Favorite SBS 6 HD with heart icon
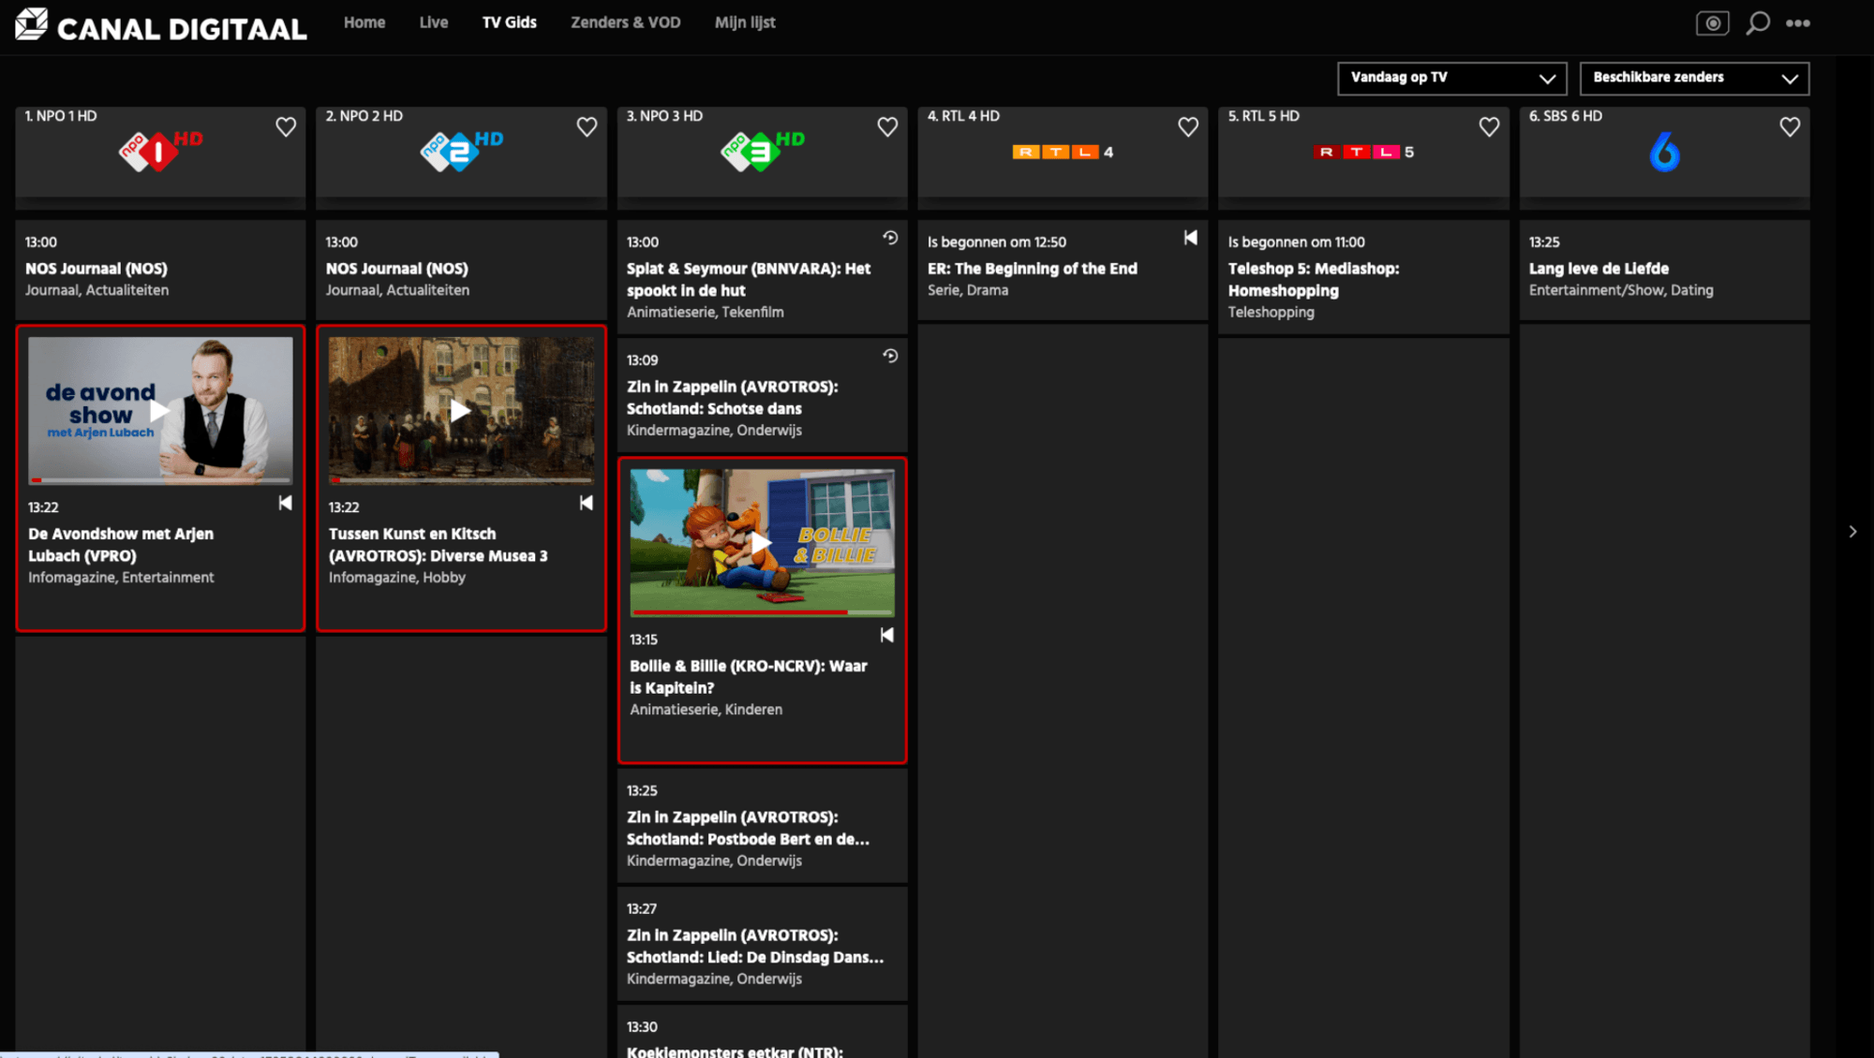This screenshot has width=1874, height=1058. coord(1790,126)
